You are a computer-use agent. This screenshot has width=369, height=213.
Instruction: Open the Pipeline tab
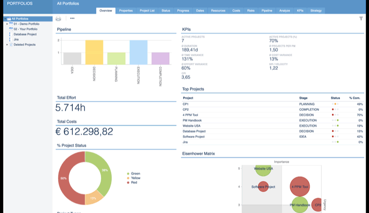267,10
